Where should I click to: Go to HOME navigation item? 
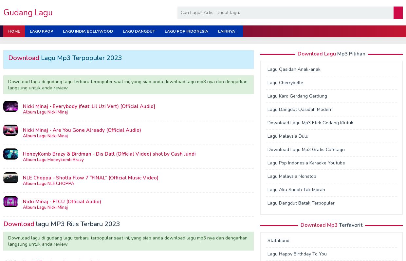tap(14, 31)
